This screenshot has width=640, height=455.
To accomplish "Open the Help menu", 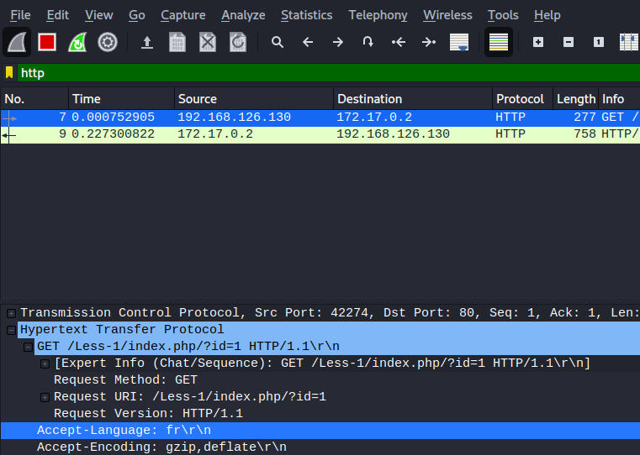I will [x=547, y=15].
